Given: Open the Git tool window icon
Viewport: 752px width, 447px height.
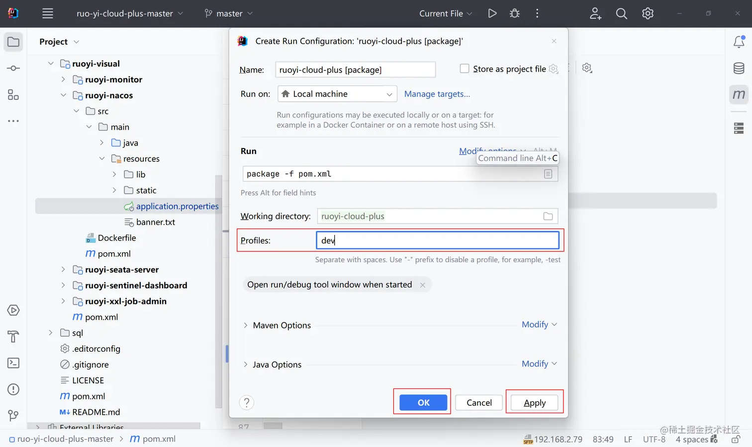Looking at the screenshot, I should 13,415.
